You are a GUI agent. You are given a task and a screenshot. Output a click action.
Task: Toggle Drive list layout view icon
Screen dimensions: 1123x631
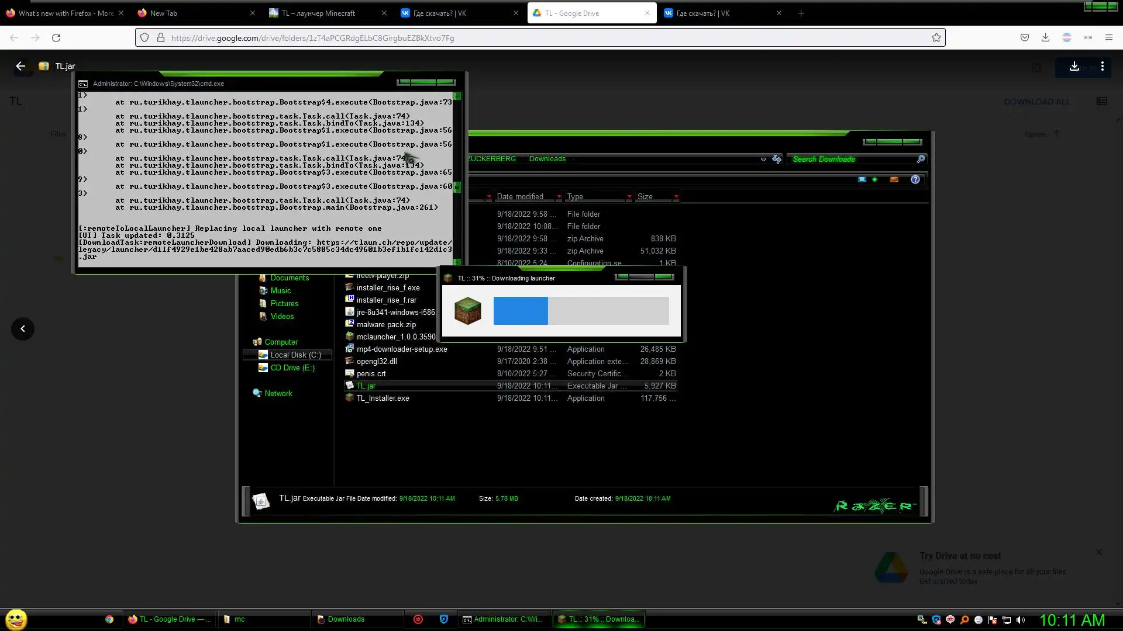(1102, 101)
